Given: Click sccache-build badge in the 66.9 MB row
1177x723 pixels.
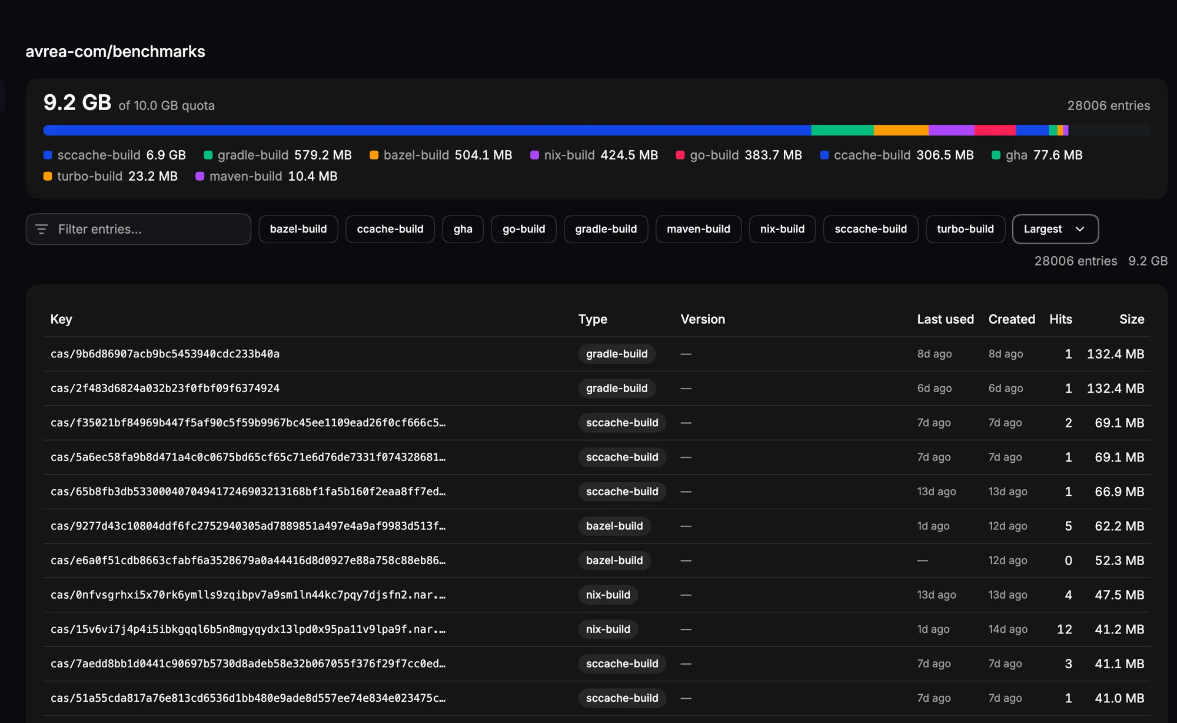Looking at the screenshot, I should click(x=622, y=492).
